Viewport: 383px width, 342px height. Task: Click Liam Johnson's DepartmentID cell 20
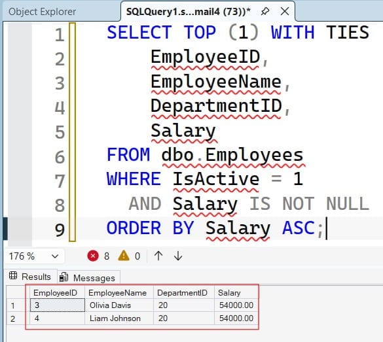[184, 318]
